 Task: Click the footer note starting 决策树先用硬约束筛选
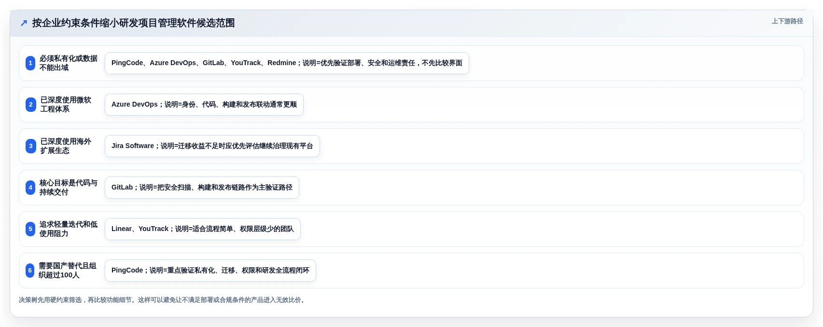(163, 300)
